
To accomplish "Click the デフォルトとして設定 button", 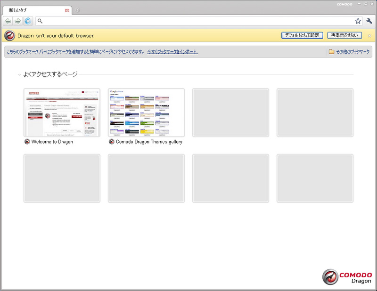I will tap(302, 35).
